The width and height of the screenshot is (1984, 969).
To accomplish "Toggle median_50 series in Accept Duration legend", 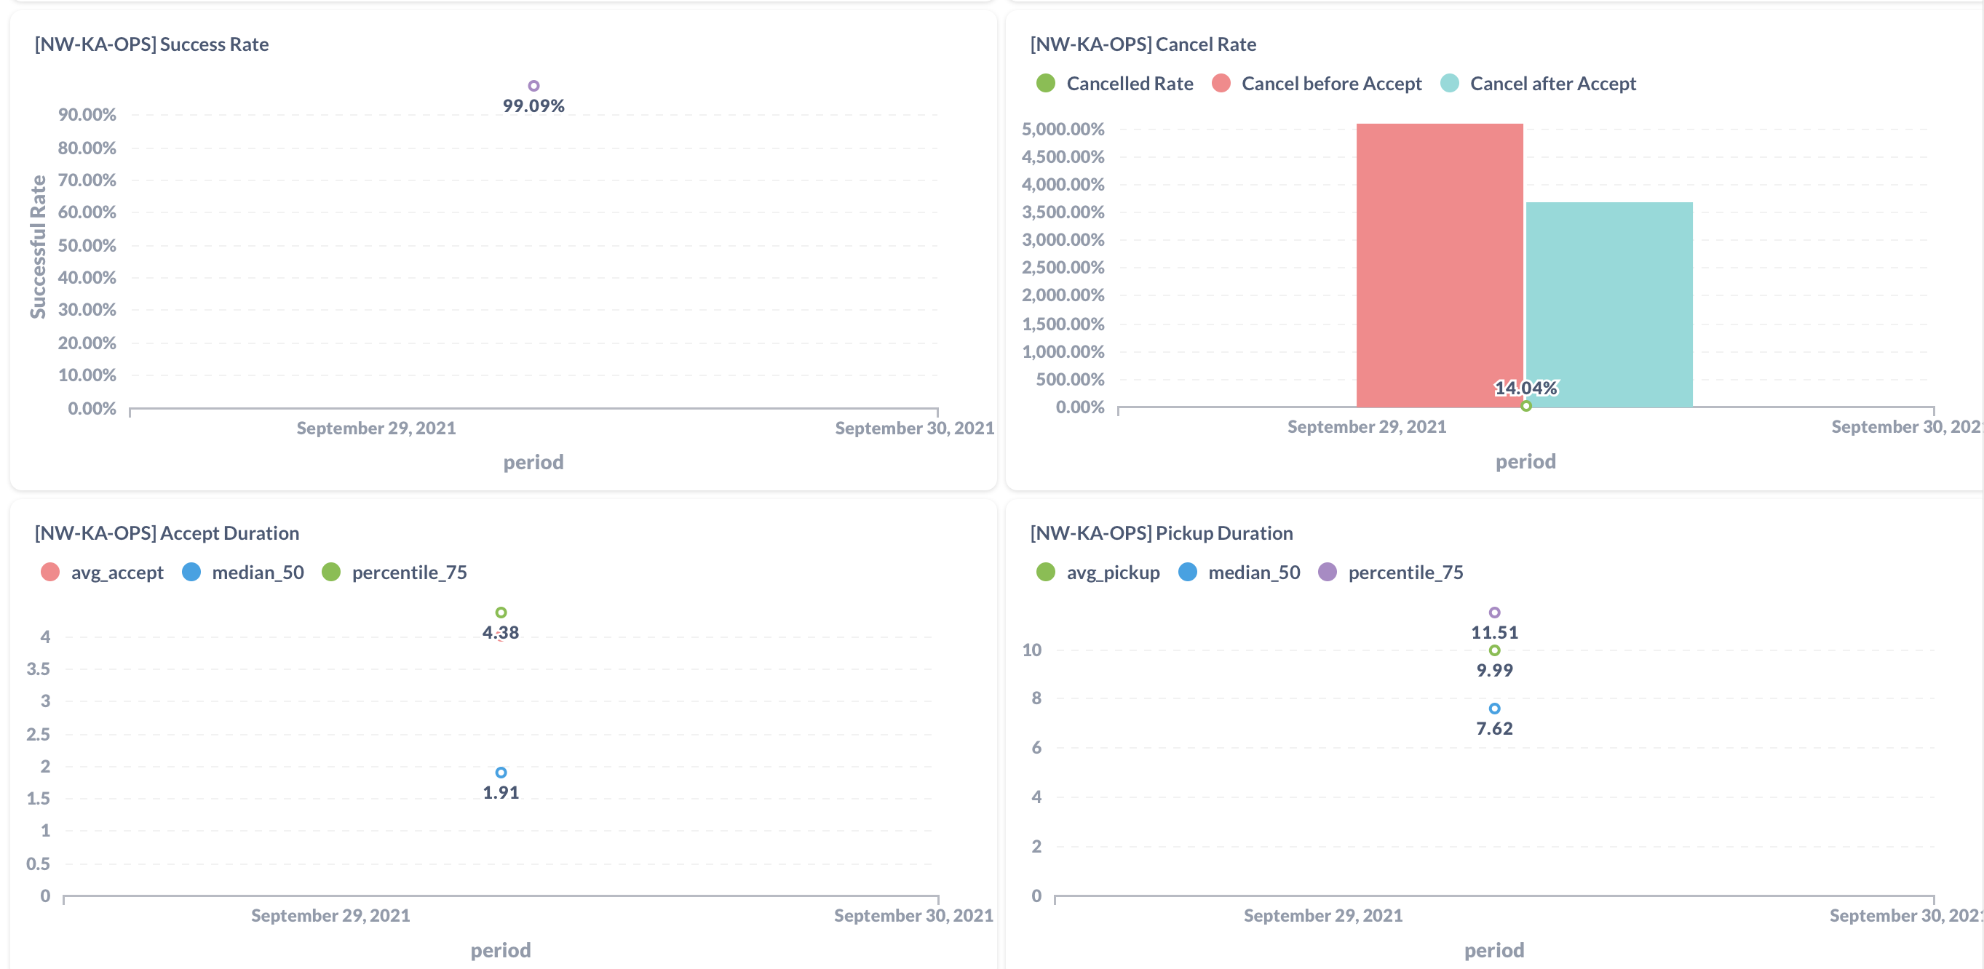I will click(257, 572).
